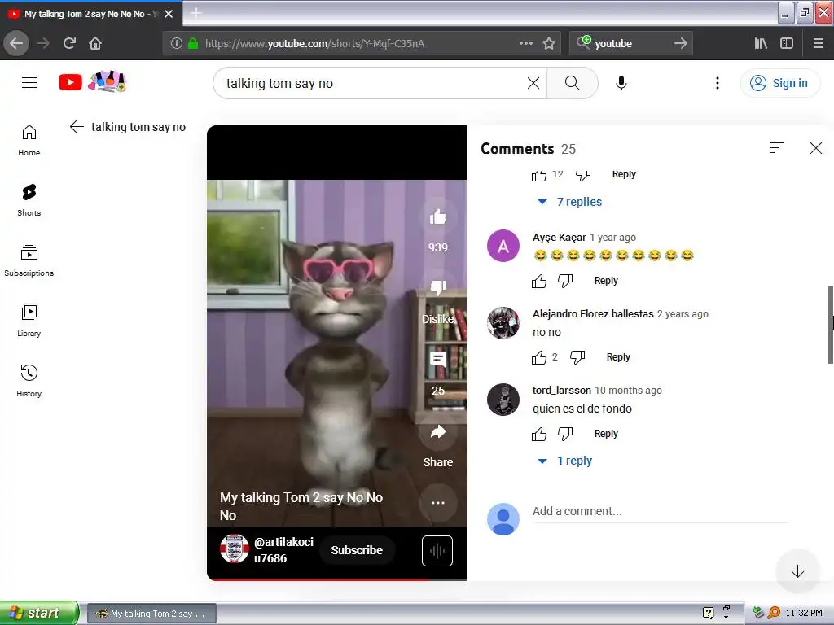Click in Add a comment field

pyautogui.click(x=660, y=511)
